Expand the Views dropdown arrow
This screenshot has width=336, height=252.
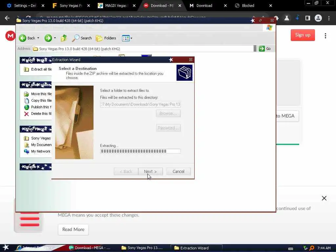[x=131, y=38]
